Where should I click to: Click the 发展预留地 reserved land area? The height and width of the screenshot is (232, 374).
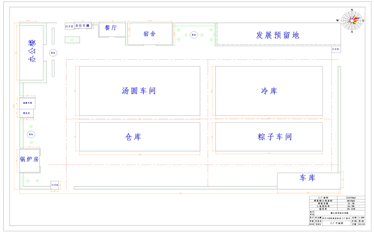[277, 35]
